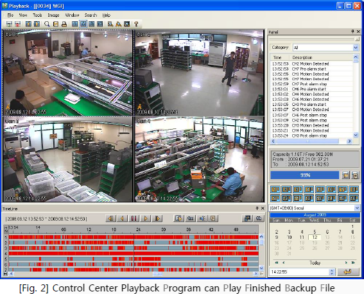Switch to 9-split screen layout icon
364x294 pixels.
click(91, 24)
